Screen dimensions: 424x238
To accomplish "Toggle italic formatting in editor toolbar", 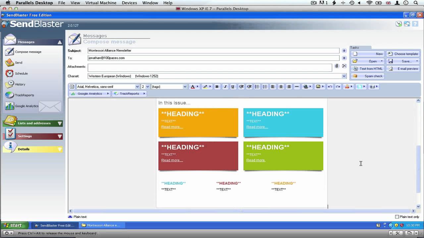I will pyautogui.click(x=225, y=87).
